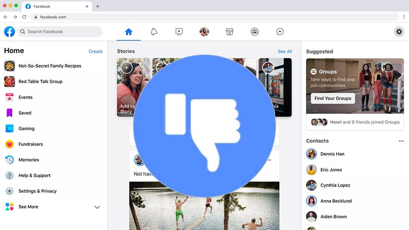The height and width of the screenshot is (230, 409).
Task: Open Notifications bell icon
Action: 154,32
